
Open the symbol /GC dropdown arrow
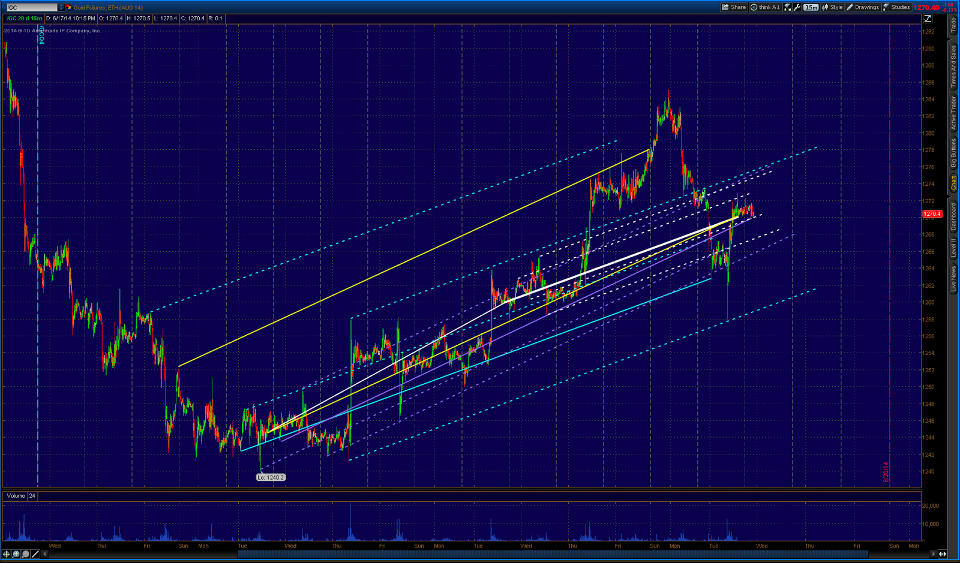pos(61,7)
